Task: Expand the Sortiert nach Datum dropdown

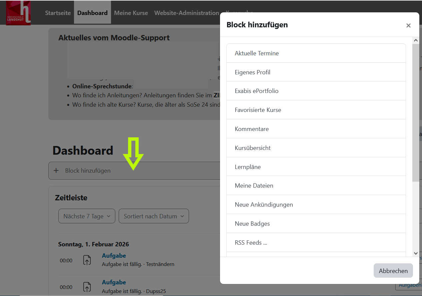Action: click(x=154, y=216)
